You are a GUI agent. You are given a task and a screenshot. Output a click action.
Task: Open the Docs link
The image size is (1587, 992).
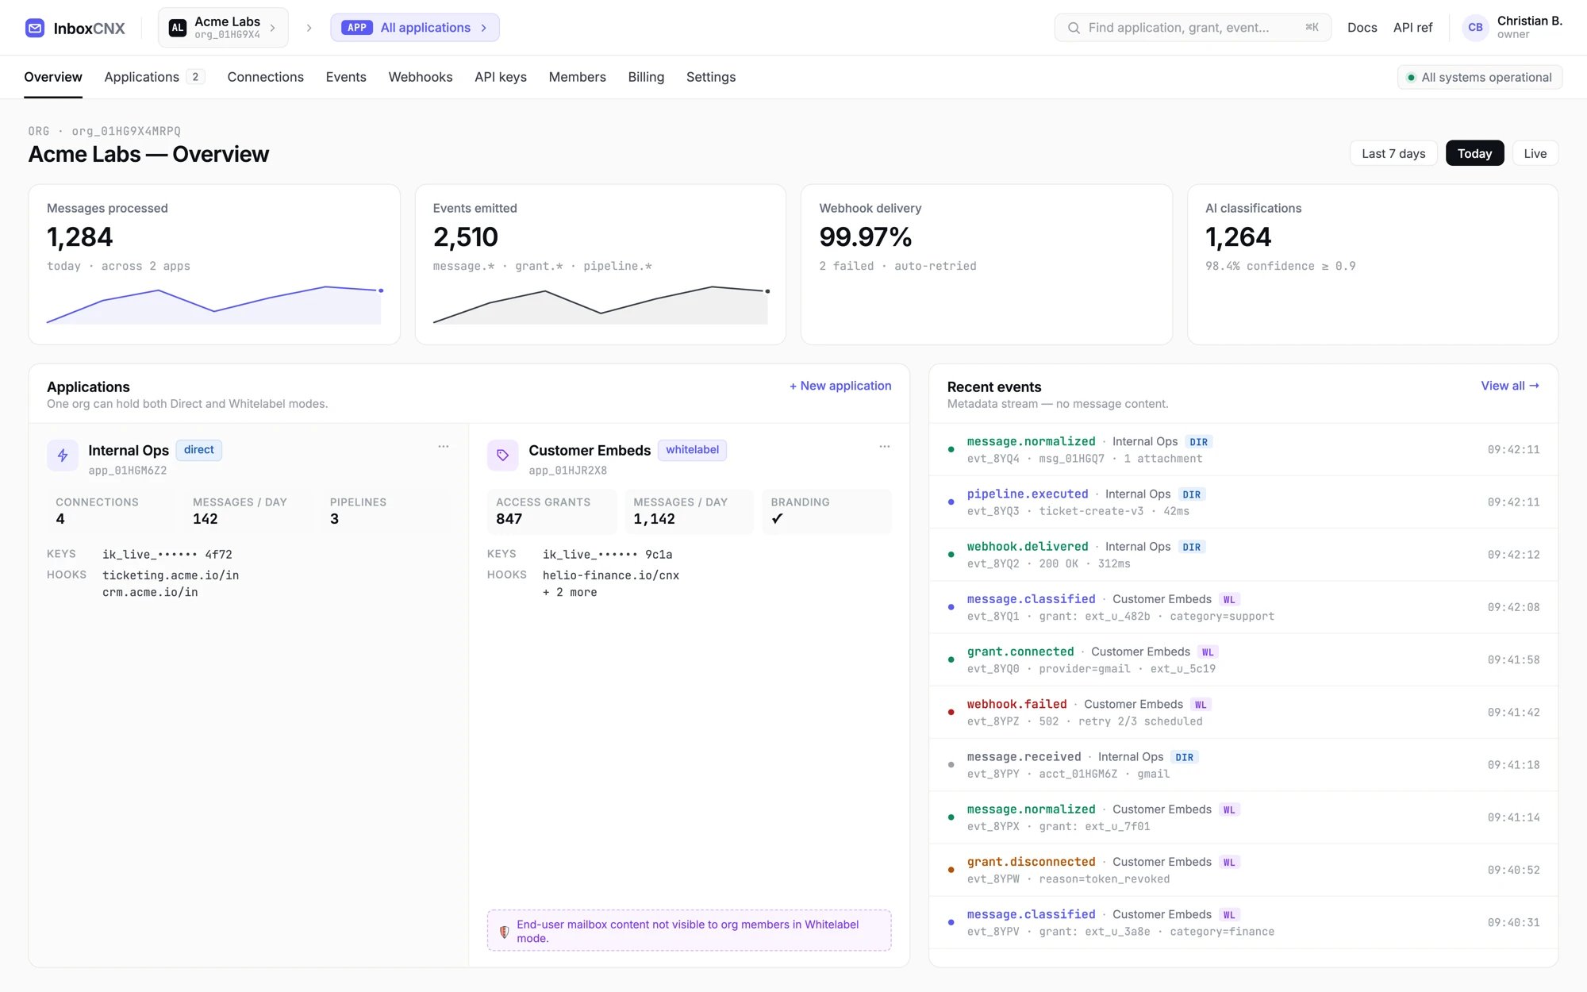(x=1362, y=28)
